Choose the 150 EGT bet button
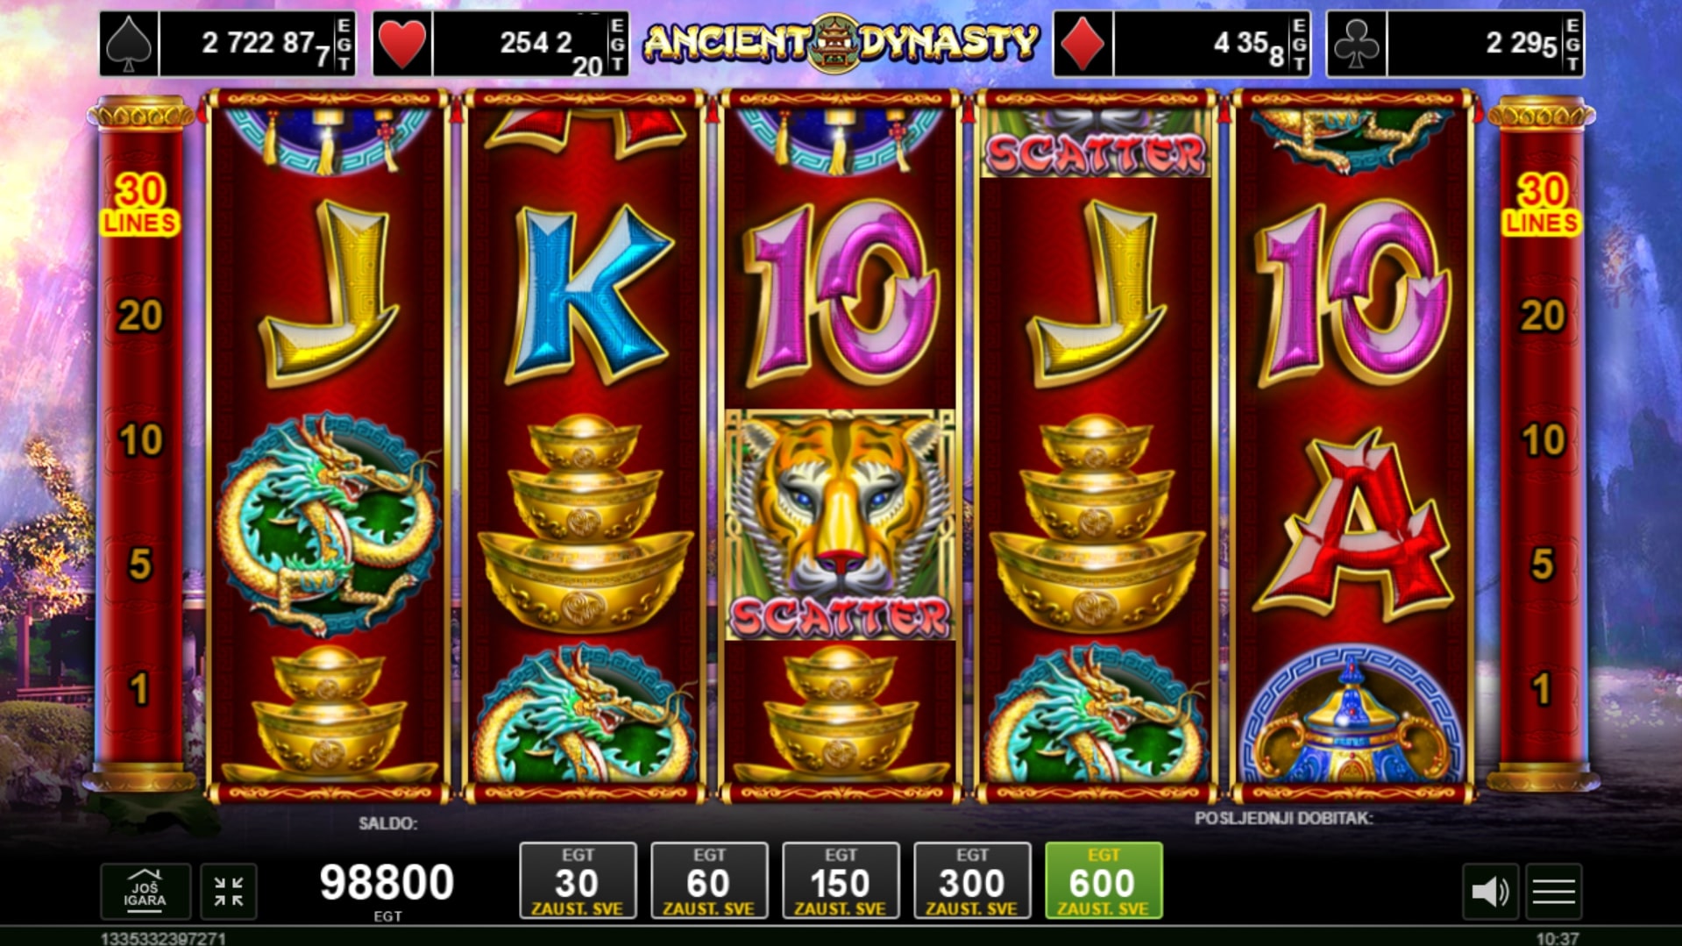This screenshot has width=1682, height=946. click(841, 881)
